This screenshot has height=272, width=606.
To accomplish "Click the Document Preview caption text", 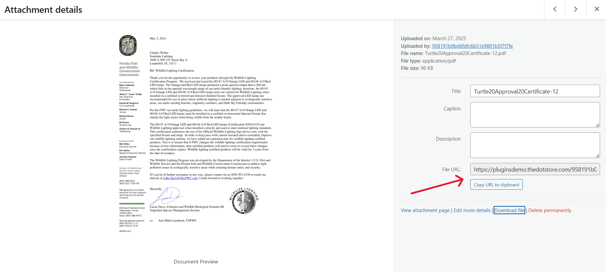I will tap(196, 262).
